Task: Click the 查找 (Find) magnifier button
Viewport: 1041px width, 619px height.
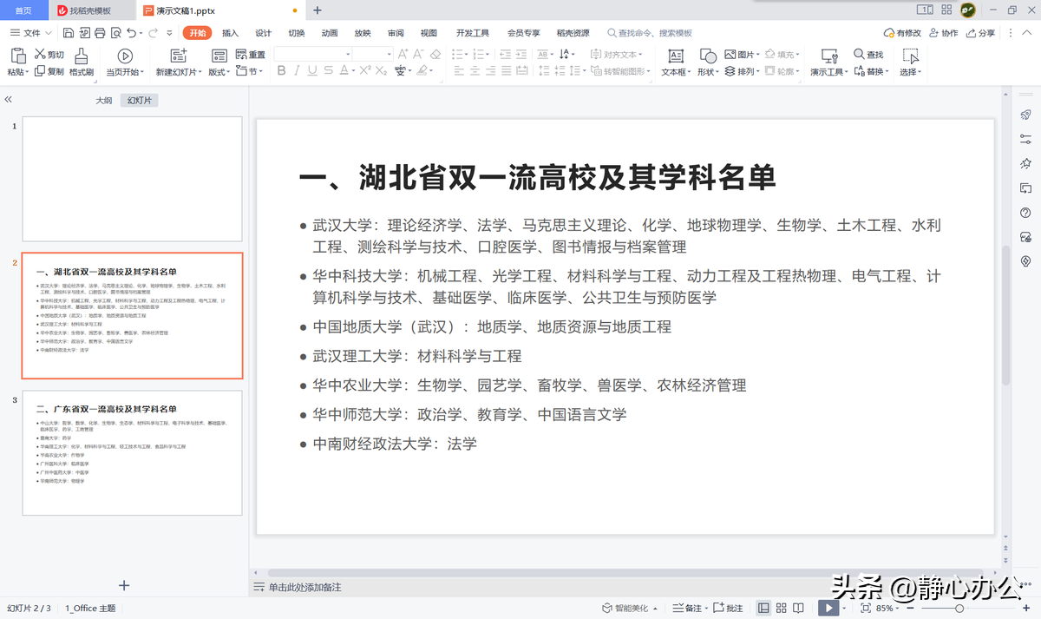Action: (868, 55)
